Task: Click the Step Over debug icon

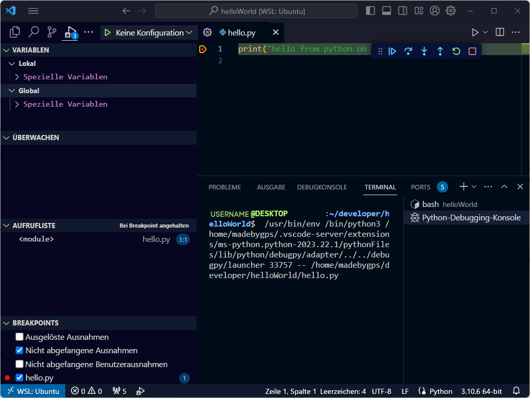Action: point(408,51)
